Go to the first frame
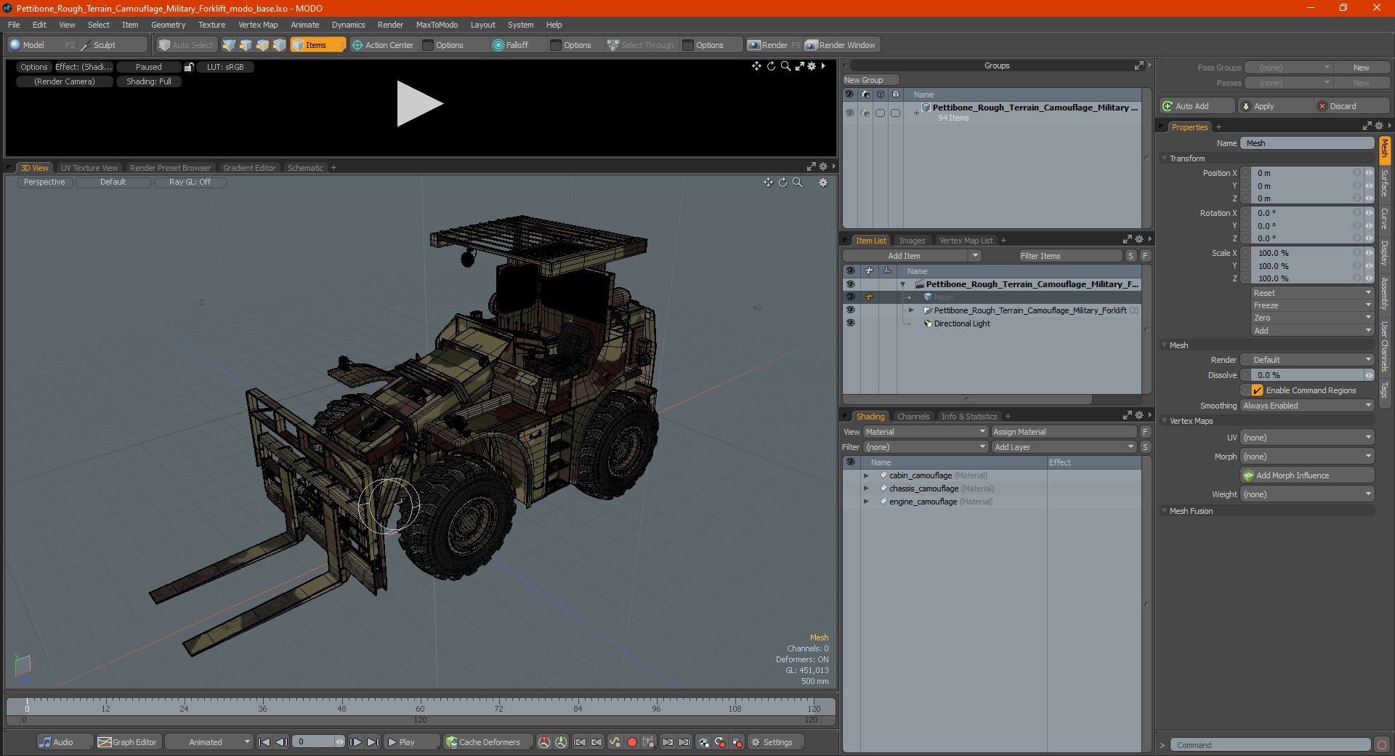 point(264,742)
